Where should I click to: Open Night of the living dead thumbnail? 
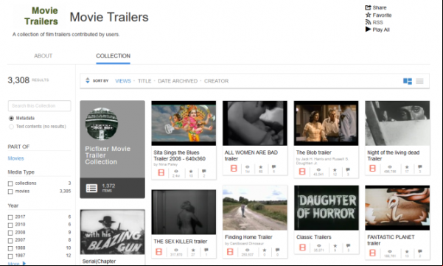coord(397,123)
